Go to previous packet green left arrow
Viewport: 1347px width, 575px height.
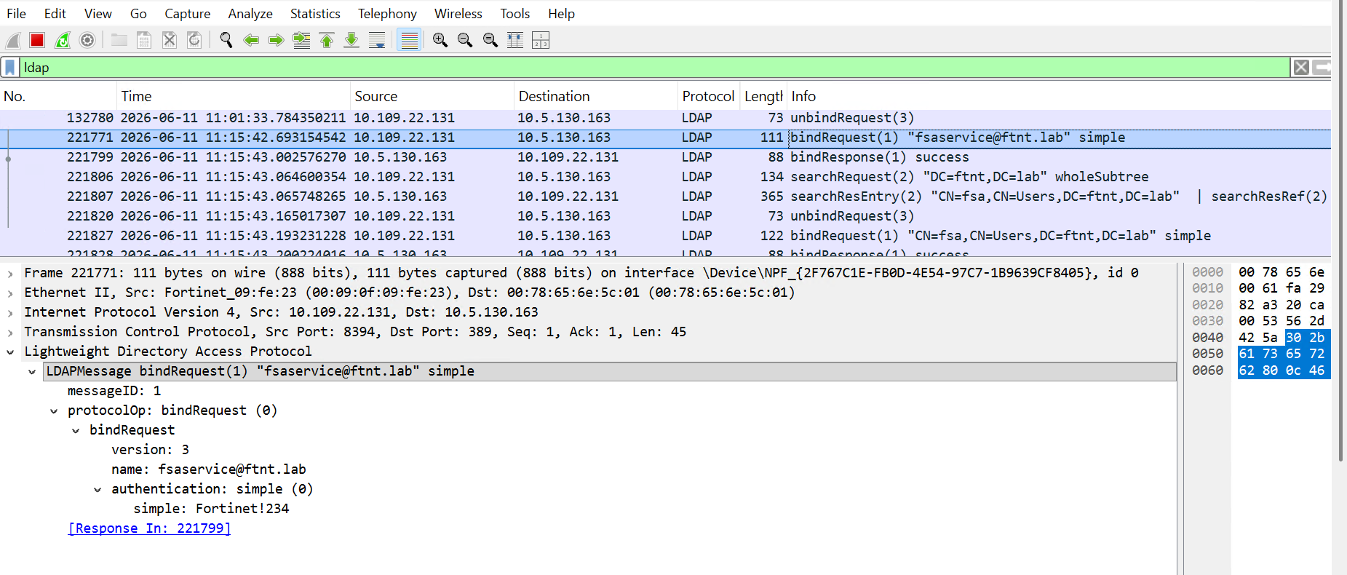(x=251, y=40)
